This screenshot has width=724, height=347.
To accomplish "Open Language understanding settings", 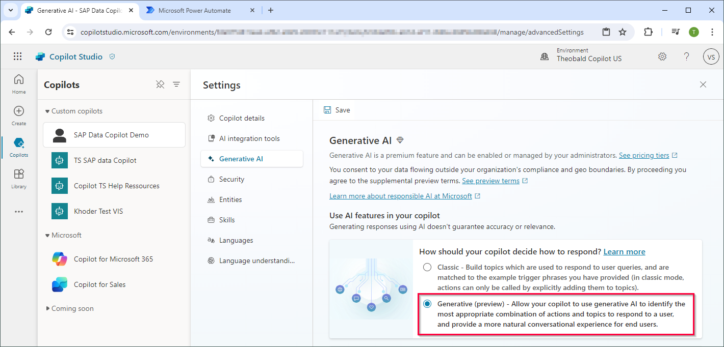I will pos(252,261).
